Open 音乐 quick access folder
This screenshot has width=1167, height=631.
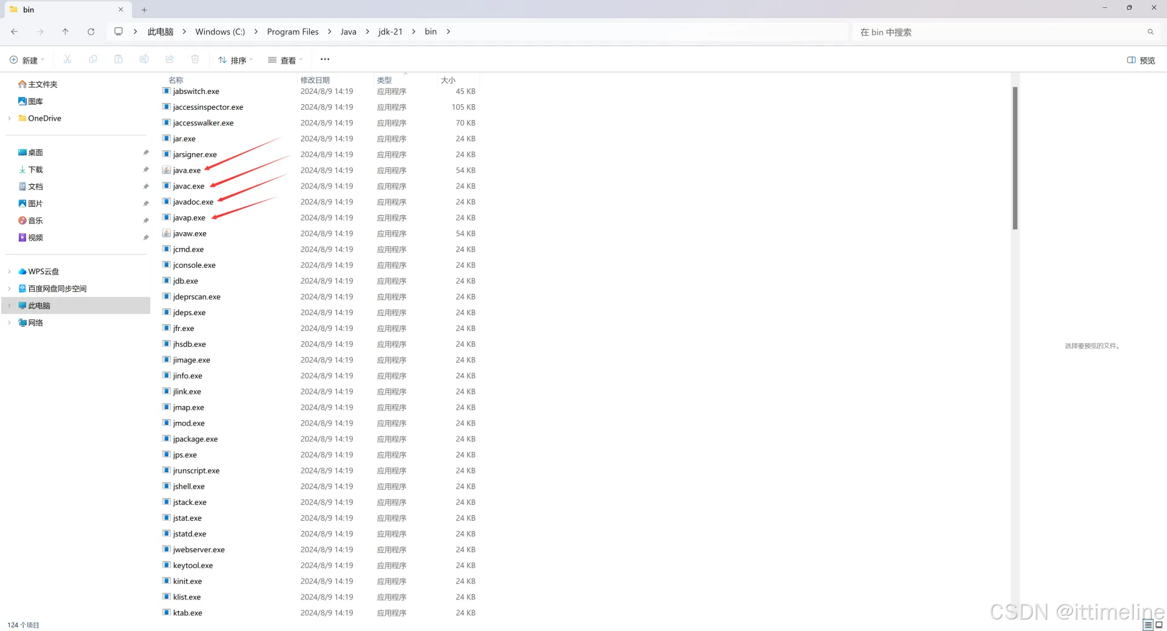30,221
